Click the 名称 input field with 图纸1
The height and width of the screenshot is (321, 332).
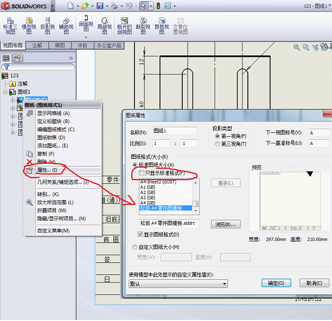pyautogui.click(x=175, y=131)
